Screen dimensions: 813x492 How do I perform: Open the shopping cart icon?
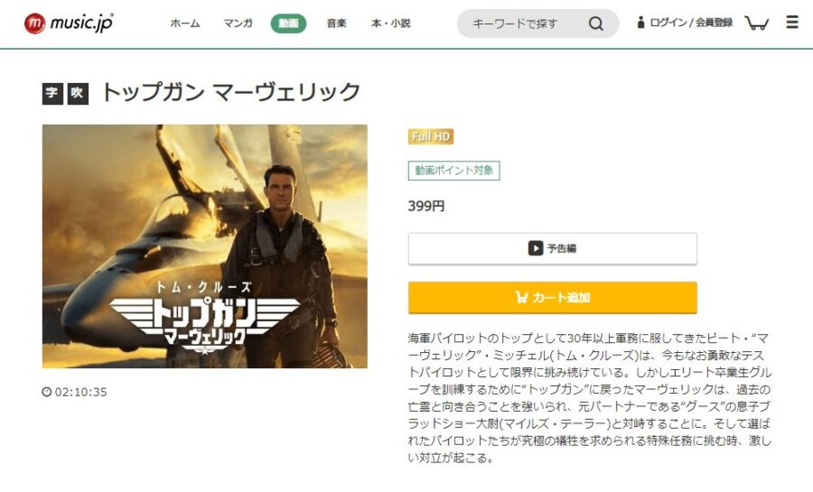tap(756, 23)
